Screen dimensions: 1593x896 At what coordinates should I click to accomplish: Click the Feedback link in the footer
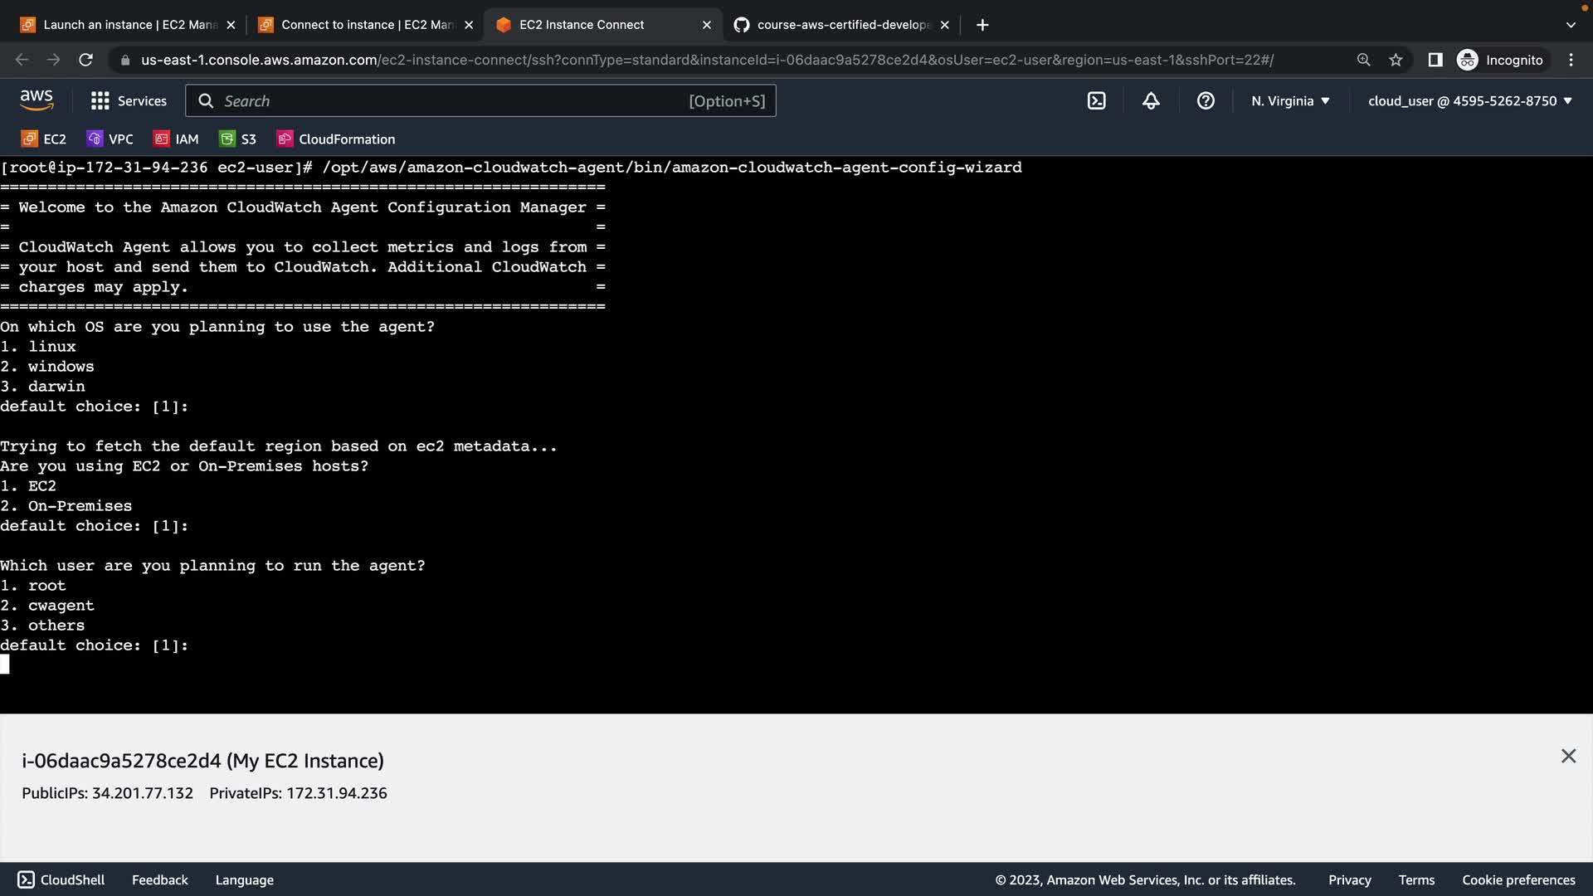[159, 879]
